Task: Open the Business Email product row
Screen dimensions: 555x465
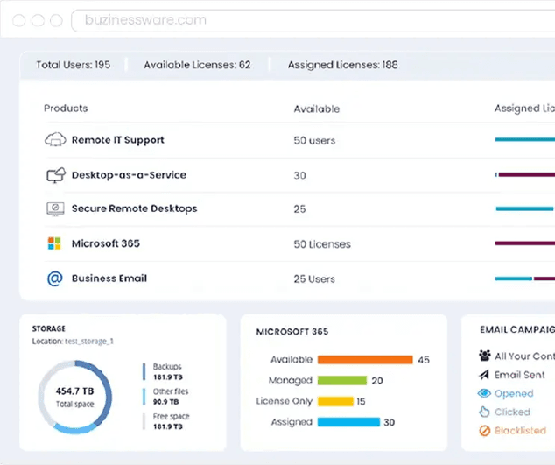Action: [109, 278]
